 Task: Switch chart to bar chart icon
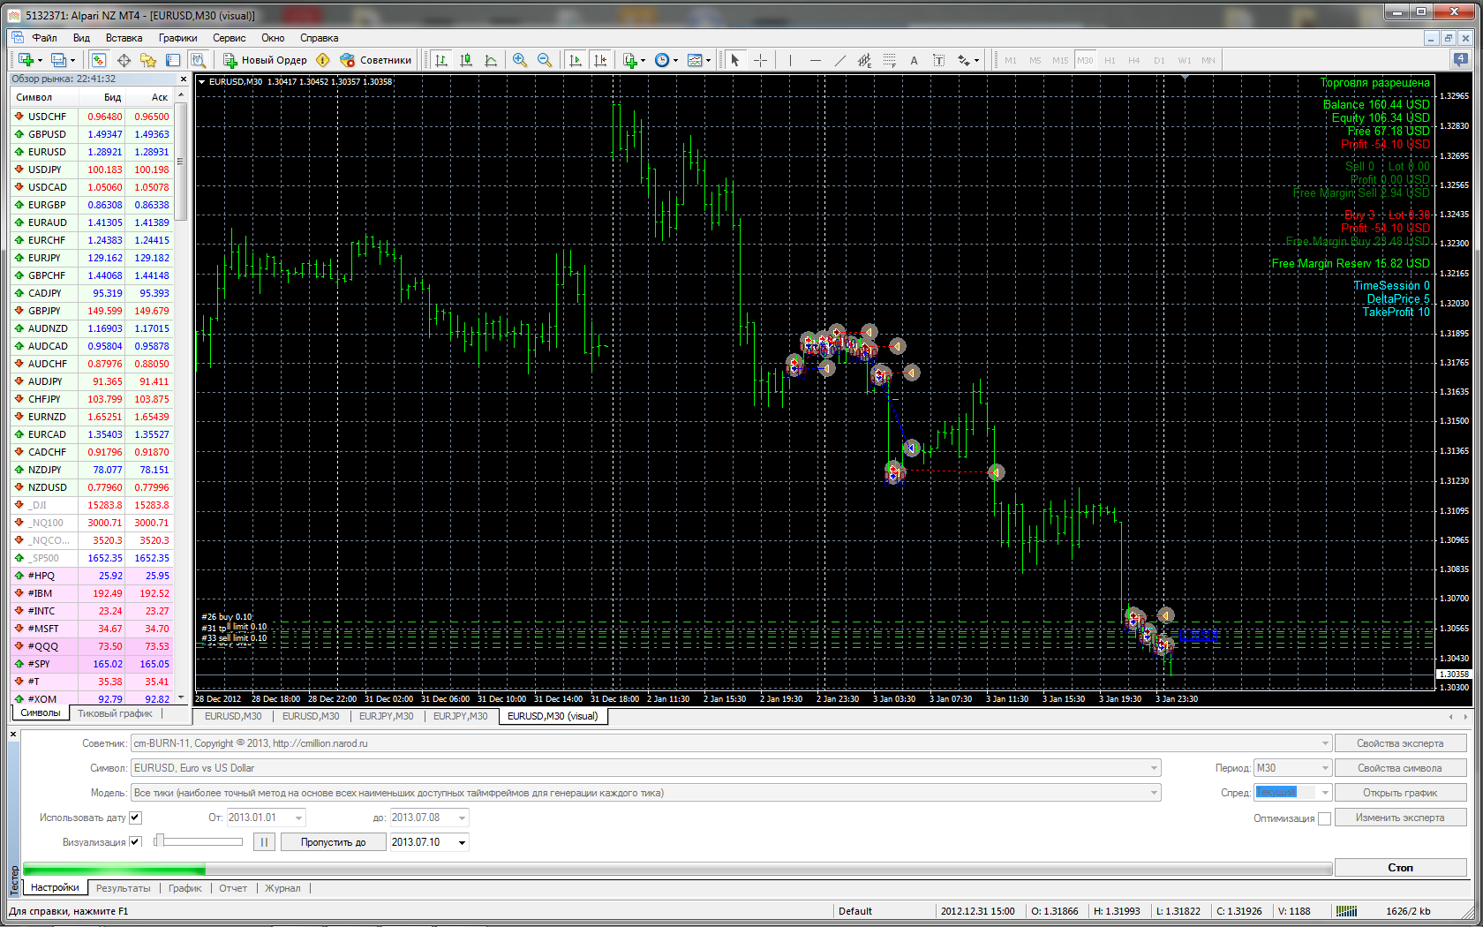coord(441,60)
